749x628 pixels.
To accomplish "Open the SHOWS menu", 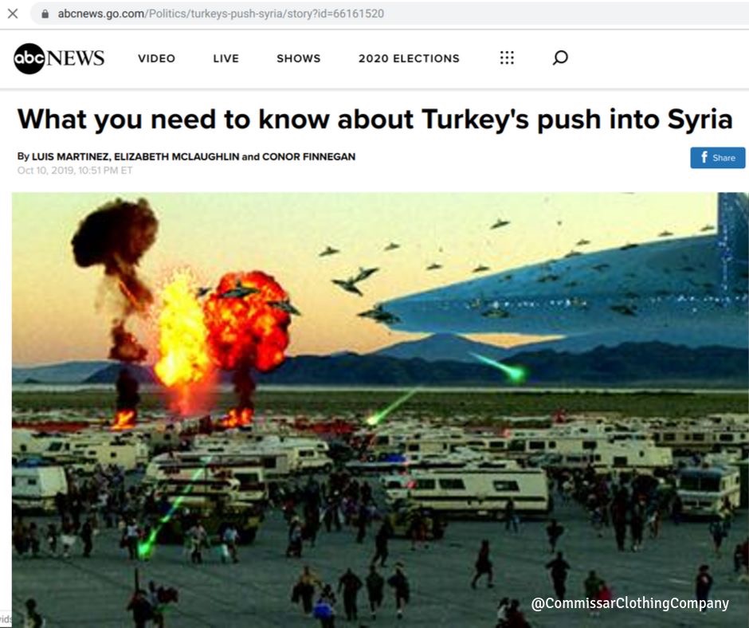I will [x=299, y=58].
